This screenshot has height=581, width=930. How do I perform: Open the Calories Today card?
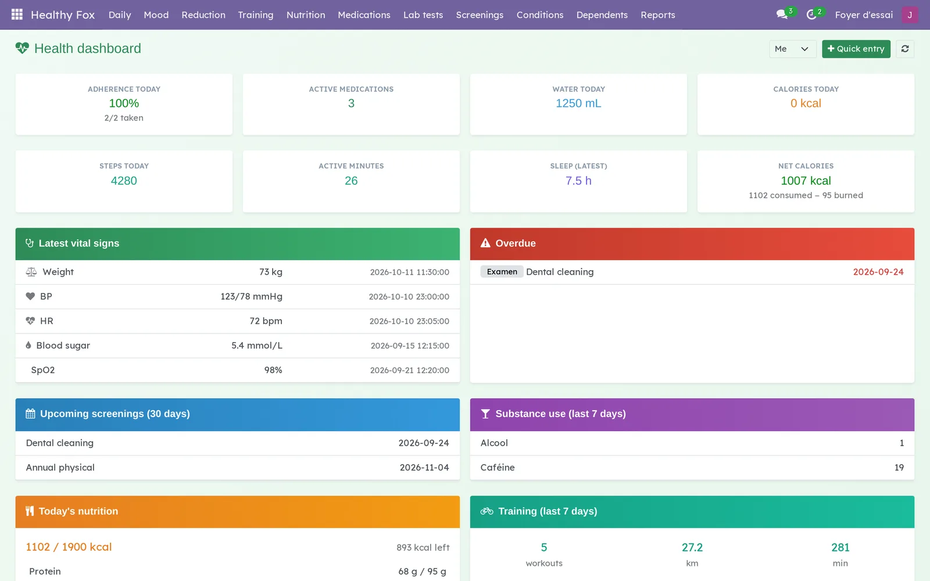[x=806, y=104]
